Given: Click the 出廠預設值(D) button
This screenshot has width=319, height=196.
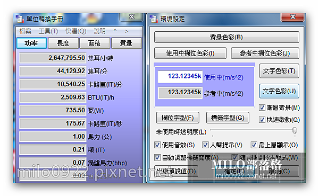Looking at the screenshot, I should point(176,171).
